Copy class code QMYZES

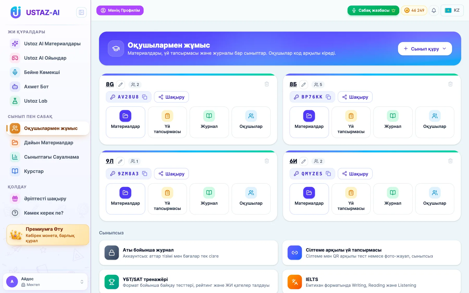(328, 174)
